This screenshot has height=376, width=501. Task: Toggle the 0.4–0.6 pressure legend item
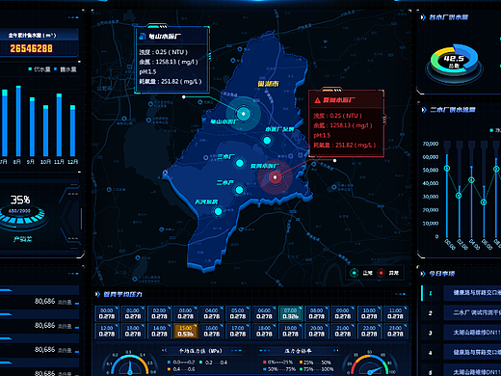pos(181,369)
